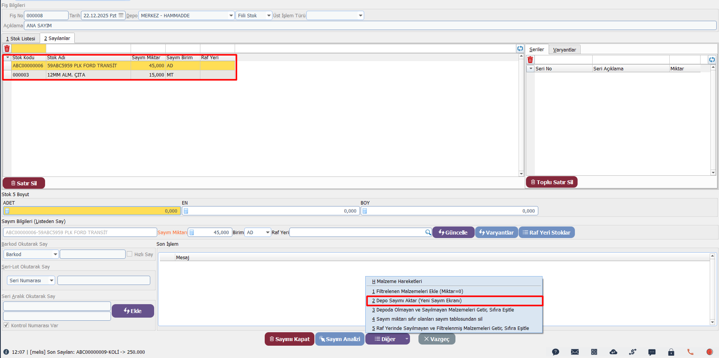This screenshot has height=358, width=719.
Task: Click the red phone icon
Action: 690,352
